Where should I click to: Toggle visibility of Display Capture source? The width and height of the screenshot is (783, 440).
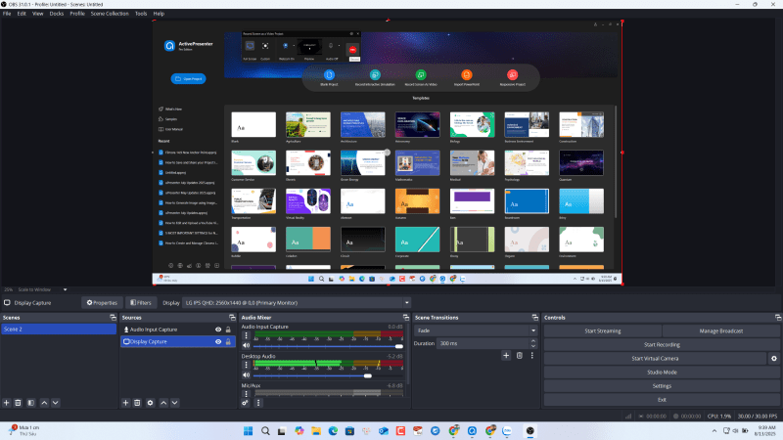point(218,342)
